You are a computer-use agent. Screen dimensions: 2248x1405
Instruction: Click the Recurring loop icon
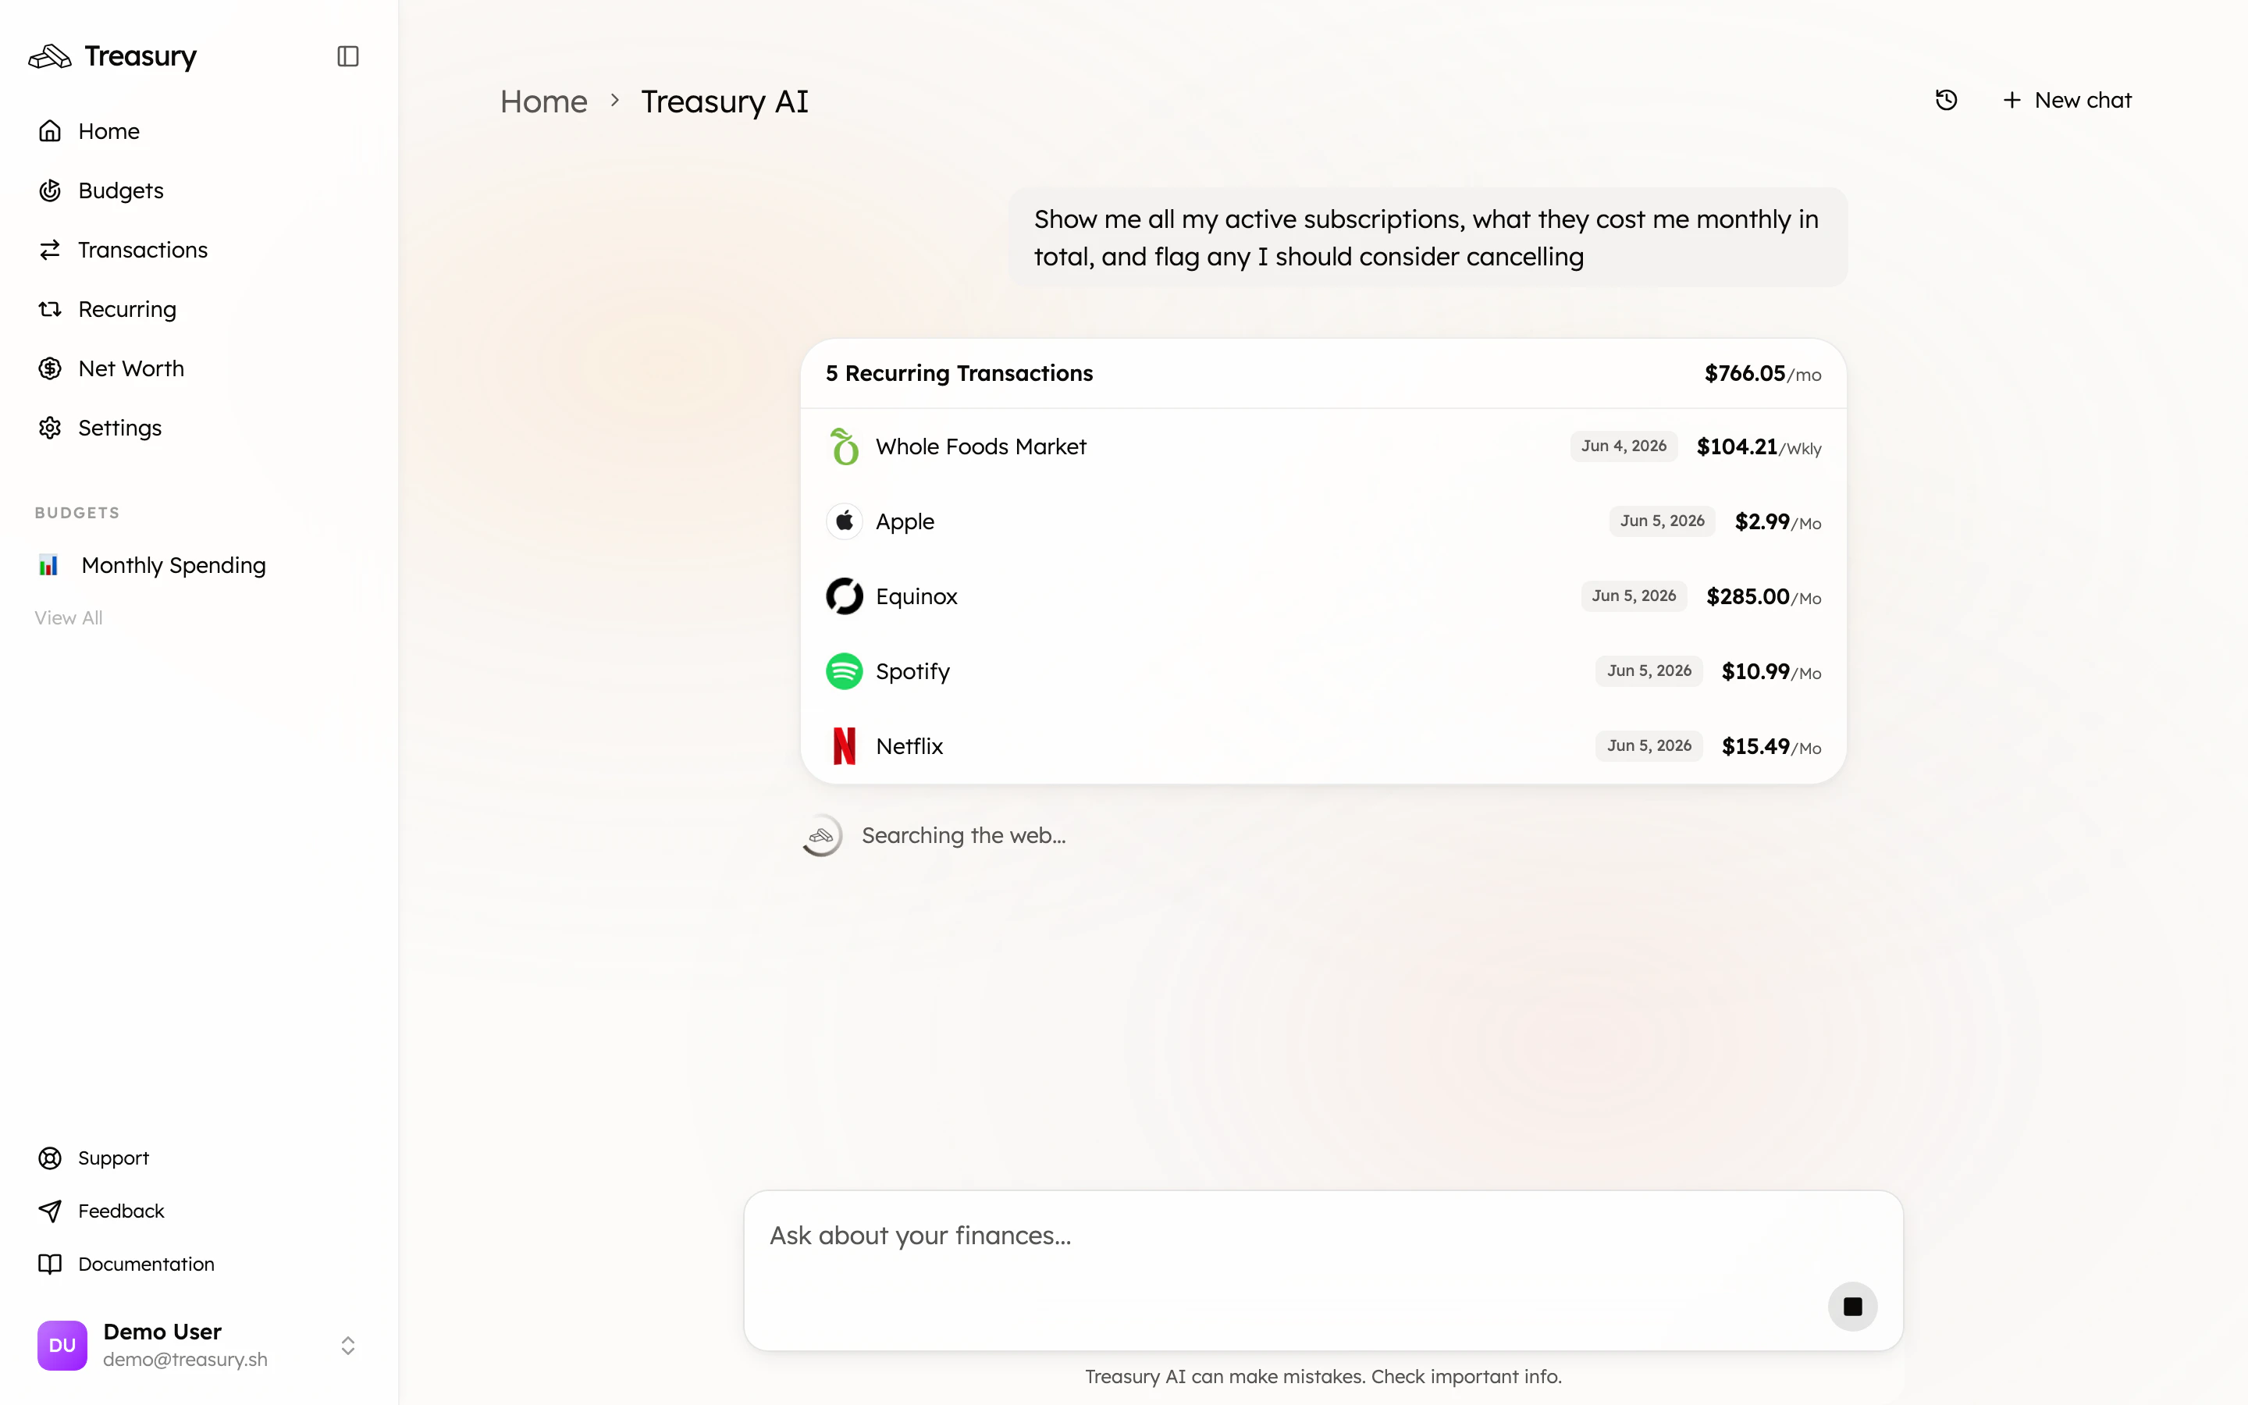50,309
